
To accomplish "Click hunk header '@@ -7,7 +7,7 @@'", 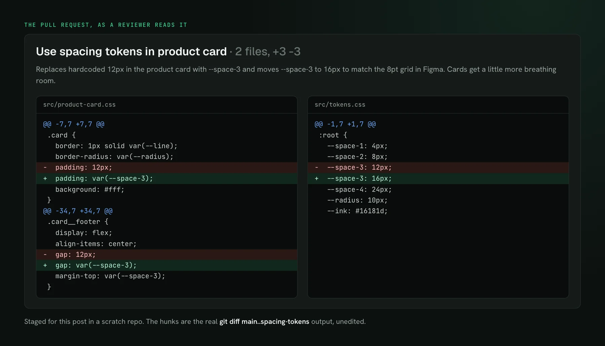I will [x=74, y=124].
